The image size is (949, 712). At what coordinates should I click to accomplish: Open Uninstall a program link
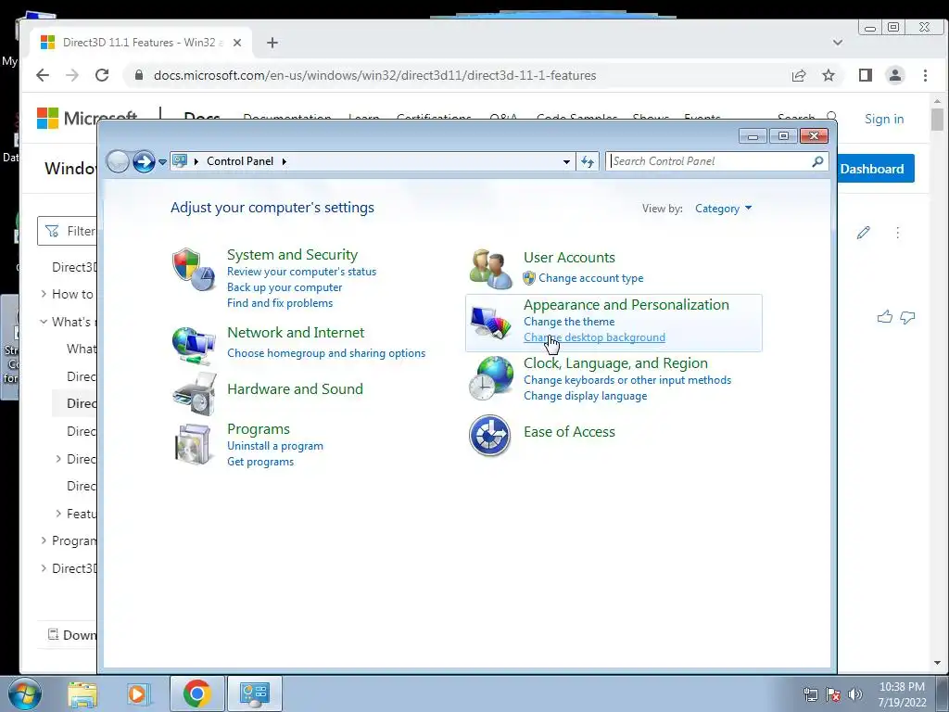click(x=274, y=446)
